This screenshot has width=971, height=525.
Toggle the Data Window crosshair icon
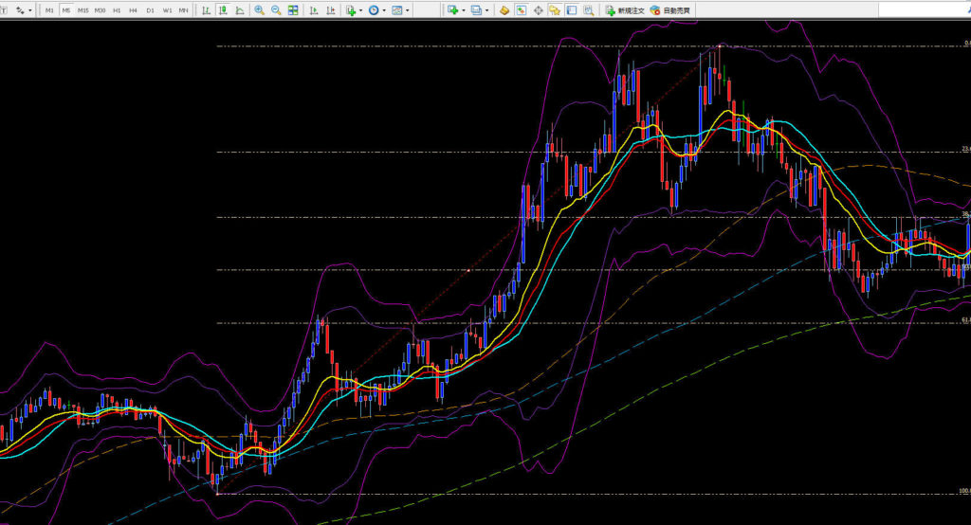(539, 9)
